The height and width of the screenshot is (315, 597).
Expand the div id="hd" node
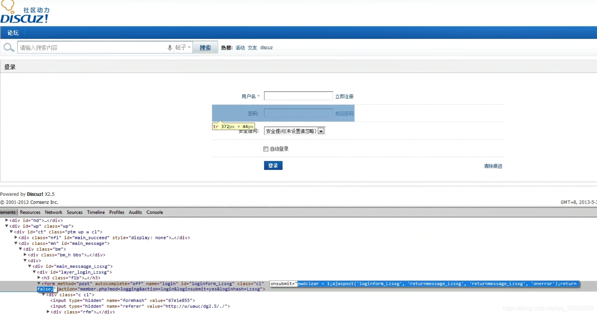pyautogui.click(x=7, y=220)
